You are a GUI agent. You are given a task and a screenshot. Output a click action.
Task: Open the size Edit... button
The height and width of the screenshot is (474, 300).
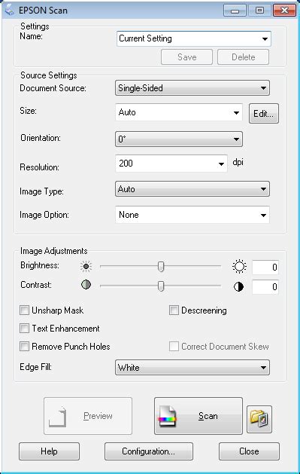[x=264, y=113]
